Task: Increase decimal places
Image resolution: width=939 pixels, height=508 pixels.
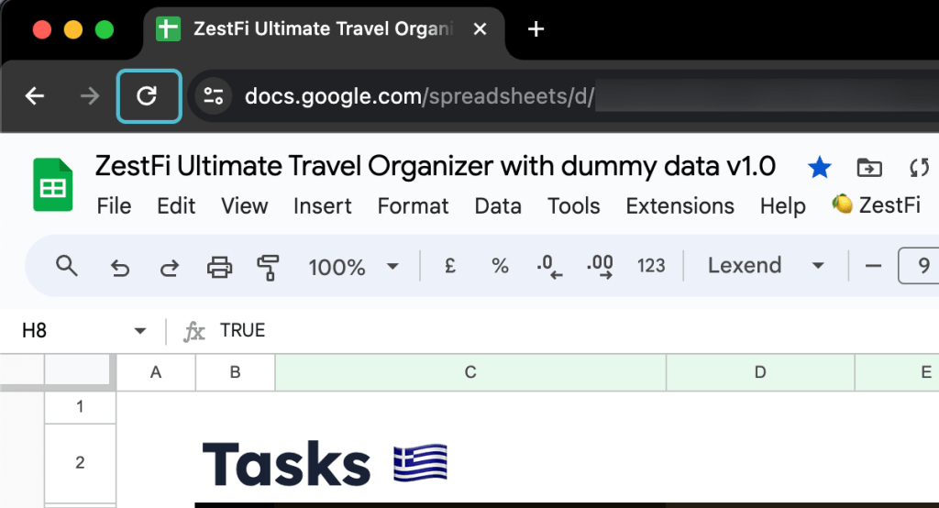Action: pos(600,267)
